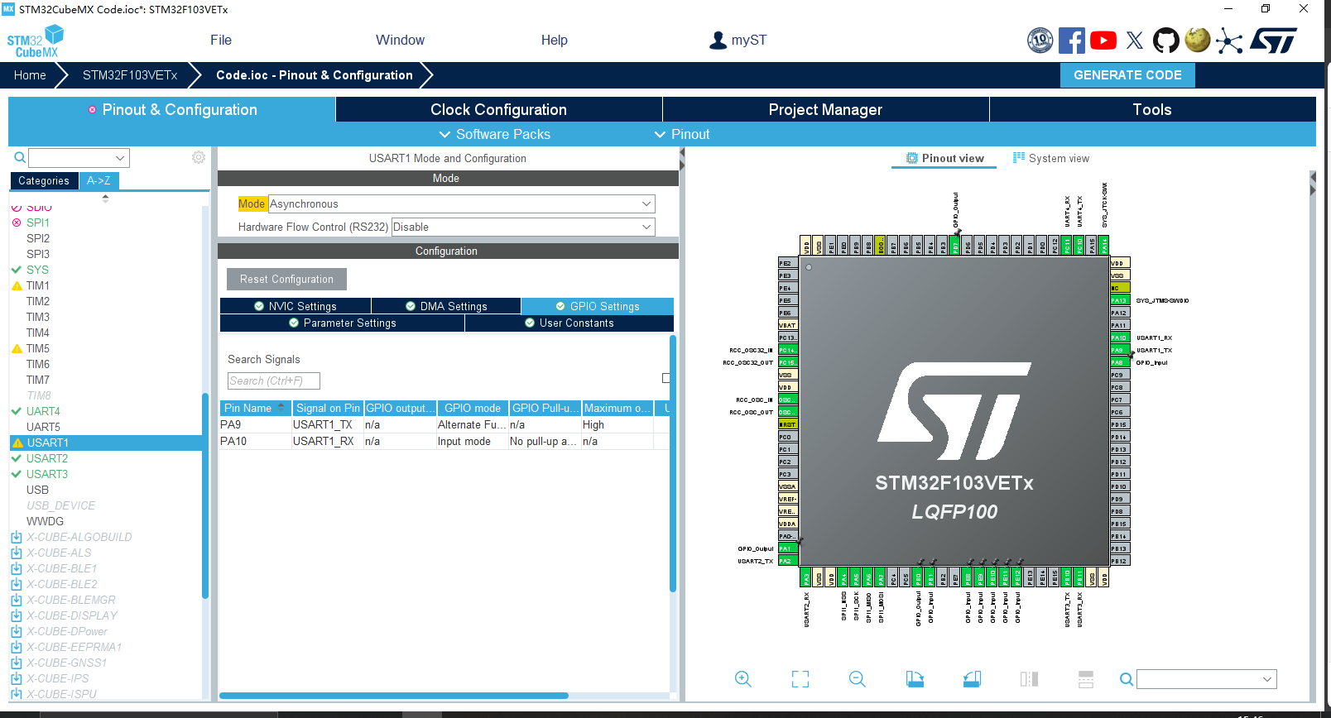Click the PA9 pin on the chip

click(x=1120, y=350)
